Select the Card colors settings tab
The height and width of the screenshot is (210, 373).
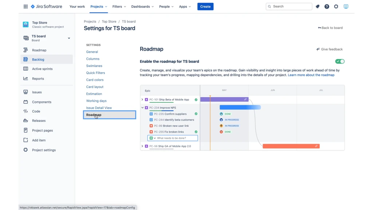95,80
